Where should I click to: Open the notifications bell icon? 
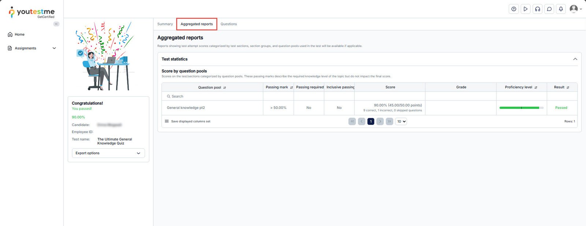[561, 9]
